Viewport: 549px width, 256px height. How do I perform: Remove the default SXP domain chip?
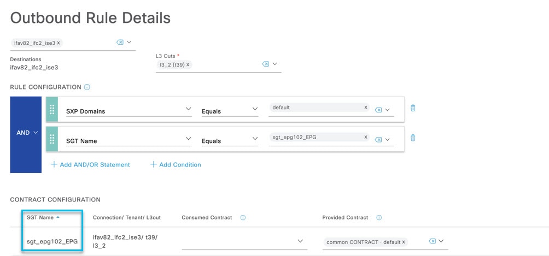tap(365, 108)
